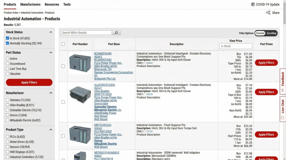Switch filter options to Stacked
The height and width of the screenshot is (160, 286).
[x=260, y=33]
